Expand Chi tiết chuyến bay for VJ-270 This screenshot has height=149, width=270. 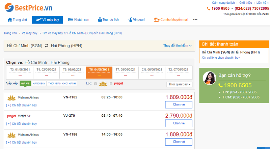coord(22,123)
